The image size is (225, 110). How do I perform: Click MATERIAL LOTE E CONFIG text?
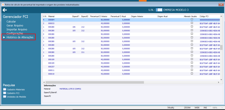pyautogui.click(x=70, y=89)
